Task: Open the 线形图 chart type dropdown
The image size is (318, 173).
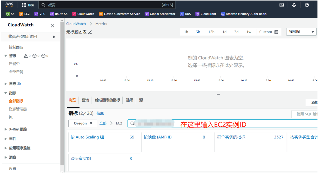Action: pos(301,32)
